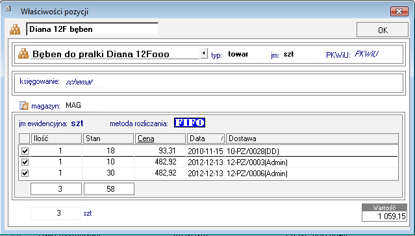Click the metoda rozliczania label
415x236 pixels.
[x=139, y=124]
